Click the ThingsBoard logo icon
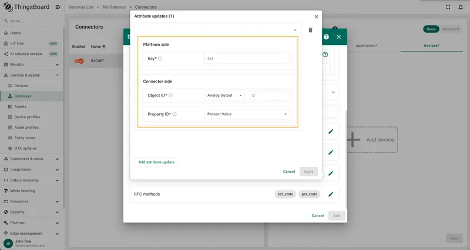Image resolution: width=470 pixels, height=250 pixels. pyautogui.click(x=8, y=7)
